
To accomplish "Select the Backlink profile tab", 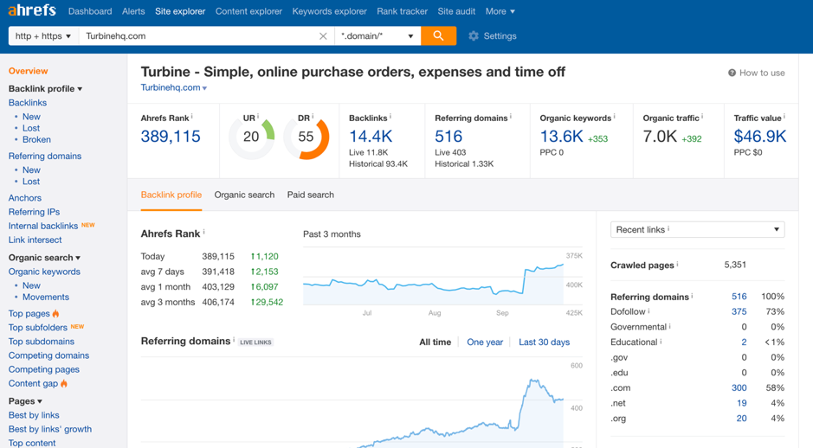I will (171, 195).
